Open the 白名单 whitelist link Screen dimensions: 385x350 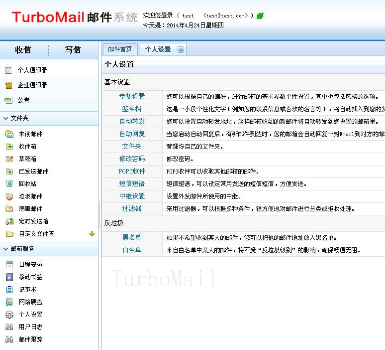coord(132,250)
